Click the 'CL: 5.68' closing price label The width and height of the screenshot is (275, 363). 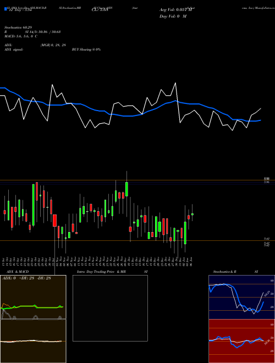point(100,10)
